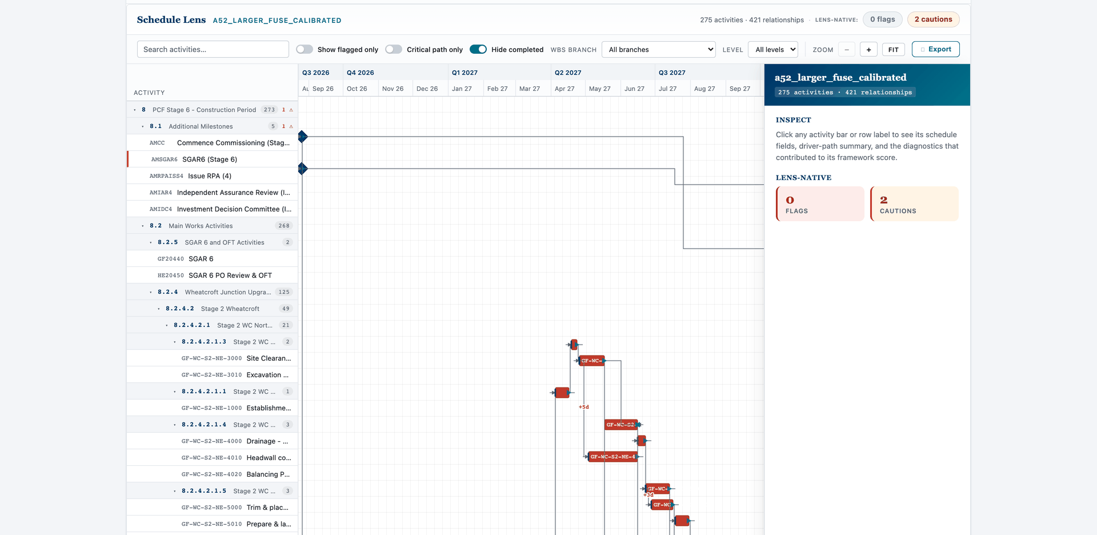
Task: Open the Level dropdown
Action: 773,49
